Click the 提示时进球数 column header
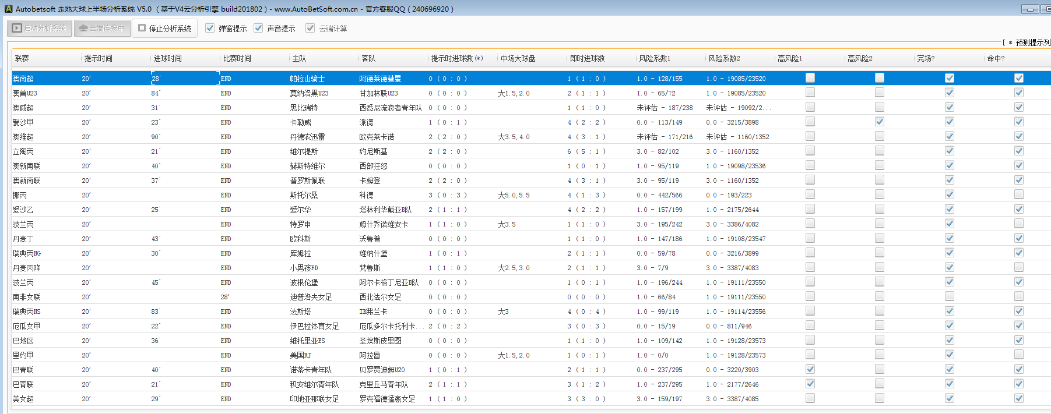This screenshot has width=1051, height=414. click(456, 58)
